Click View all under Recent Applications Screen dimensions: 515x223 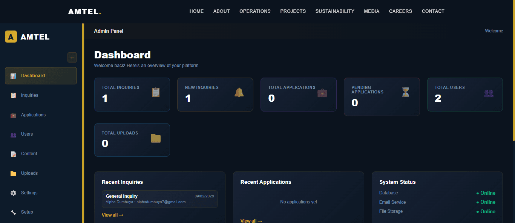pyautogui.click(x=251, y=221)
